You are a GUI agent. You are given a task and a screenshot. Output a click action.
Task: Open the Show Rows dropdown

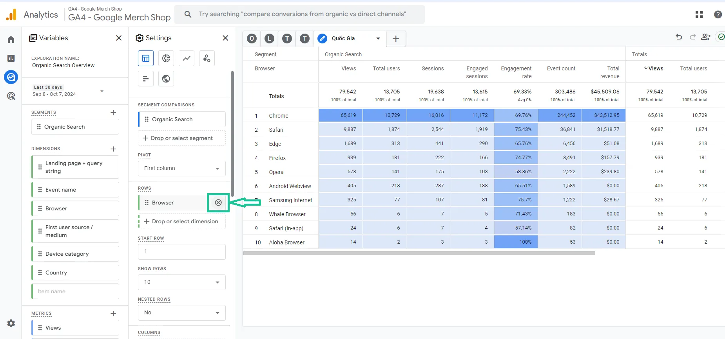pos(182,282)
